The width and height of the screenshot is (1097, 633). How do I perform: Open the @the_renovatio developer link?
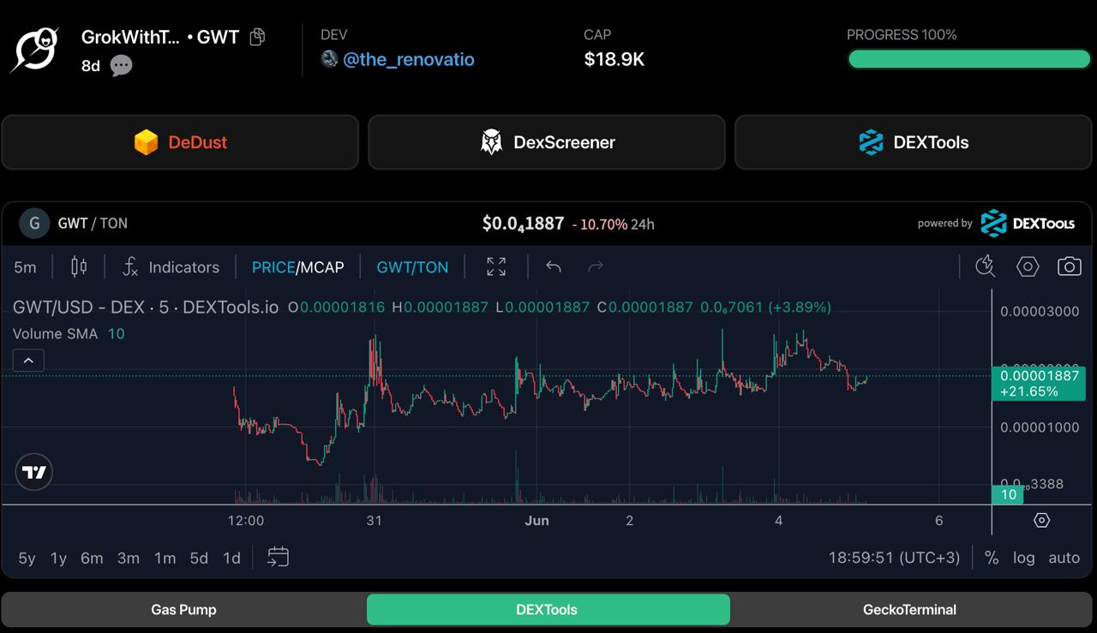(409, 59)
